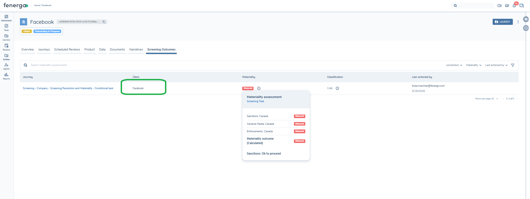
Task: Click the Onboarding In Progress badge
Action: [47, 31]
